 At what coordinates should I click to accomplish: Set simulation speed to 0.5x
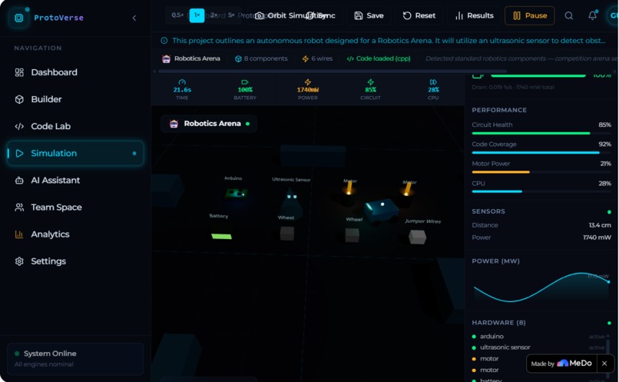pos(177,15)
